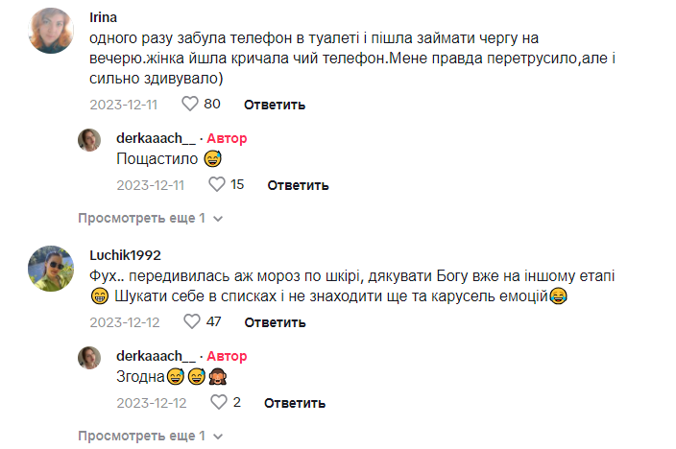Expand "Просмотреть еще 1" under Luchik1992's thread
Image resolution: width=676 pixels, height=449 pixels.
pyautogui.click(x=150, y=437)
